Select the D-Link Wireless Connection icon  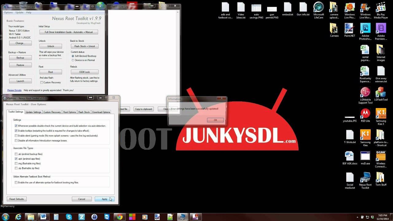pyautogui.click(x=381, y=159)
